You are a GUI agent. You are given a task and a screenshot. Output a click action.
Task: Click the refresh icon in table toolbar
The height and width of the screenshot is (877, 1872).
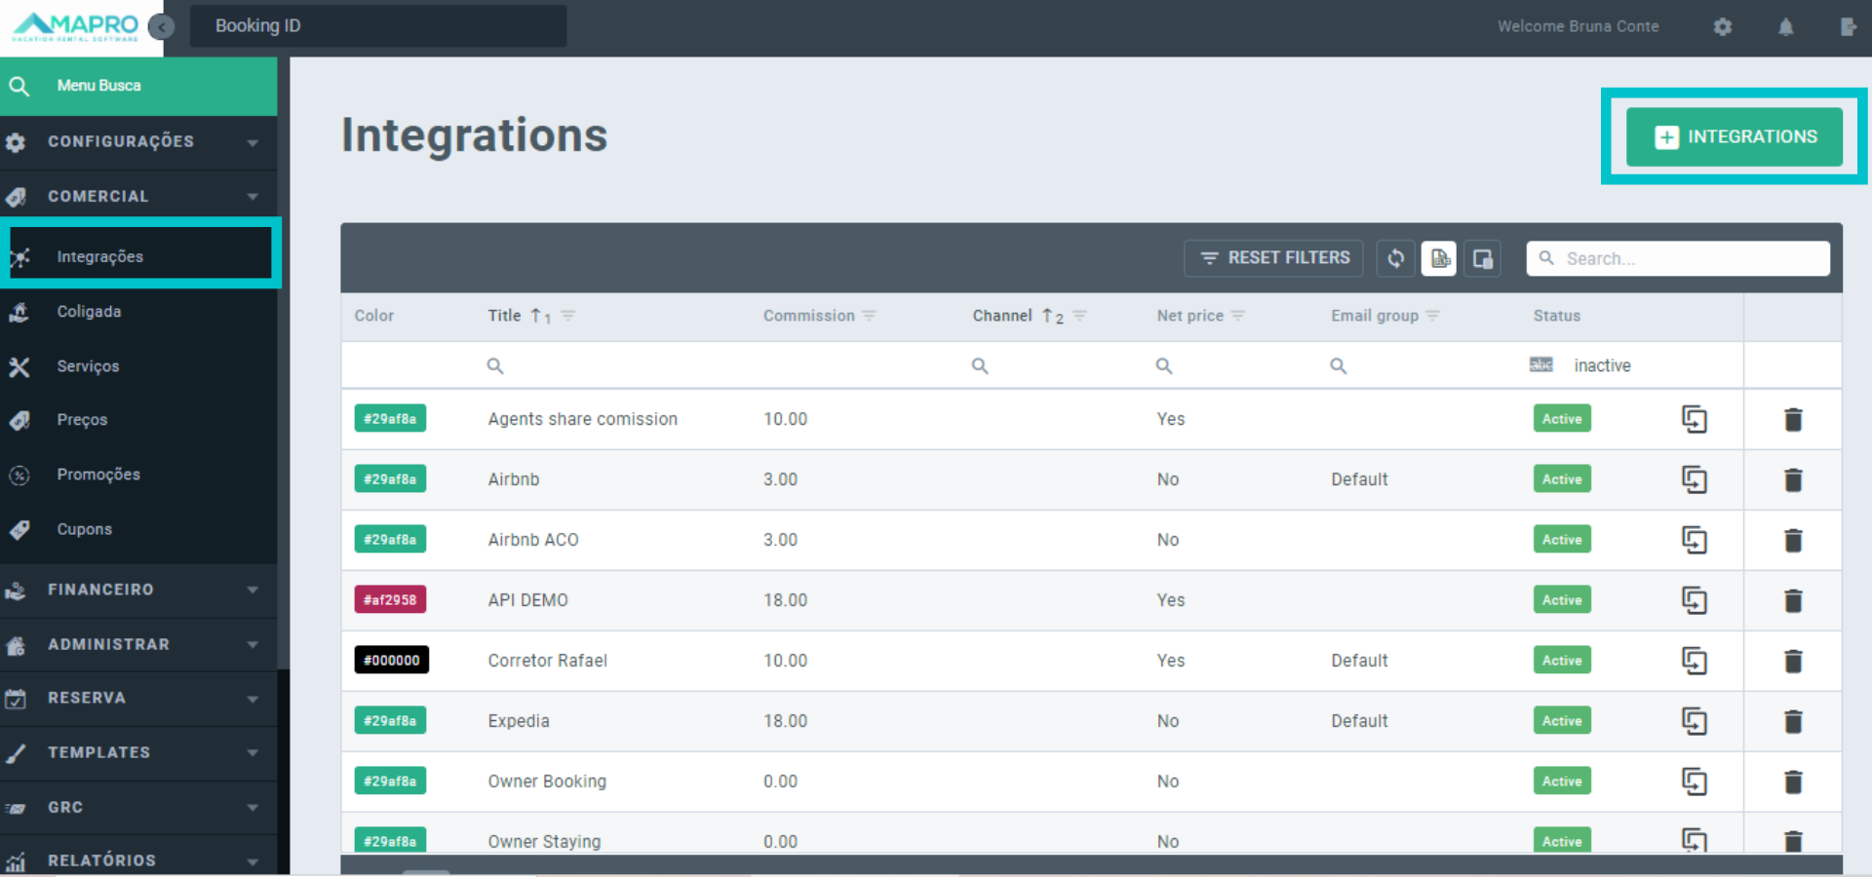pyautogui.click(x=1396, y=258)
